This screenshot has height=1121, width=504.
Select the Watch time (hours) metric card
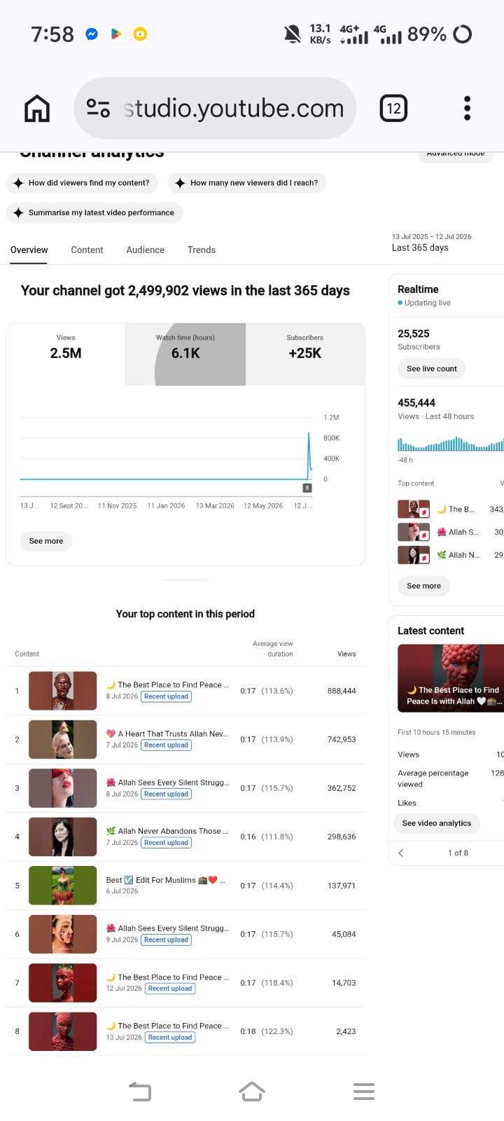[x=185, y=354]
